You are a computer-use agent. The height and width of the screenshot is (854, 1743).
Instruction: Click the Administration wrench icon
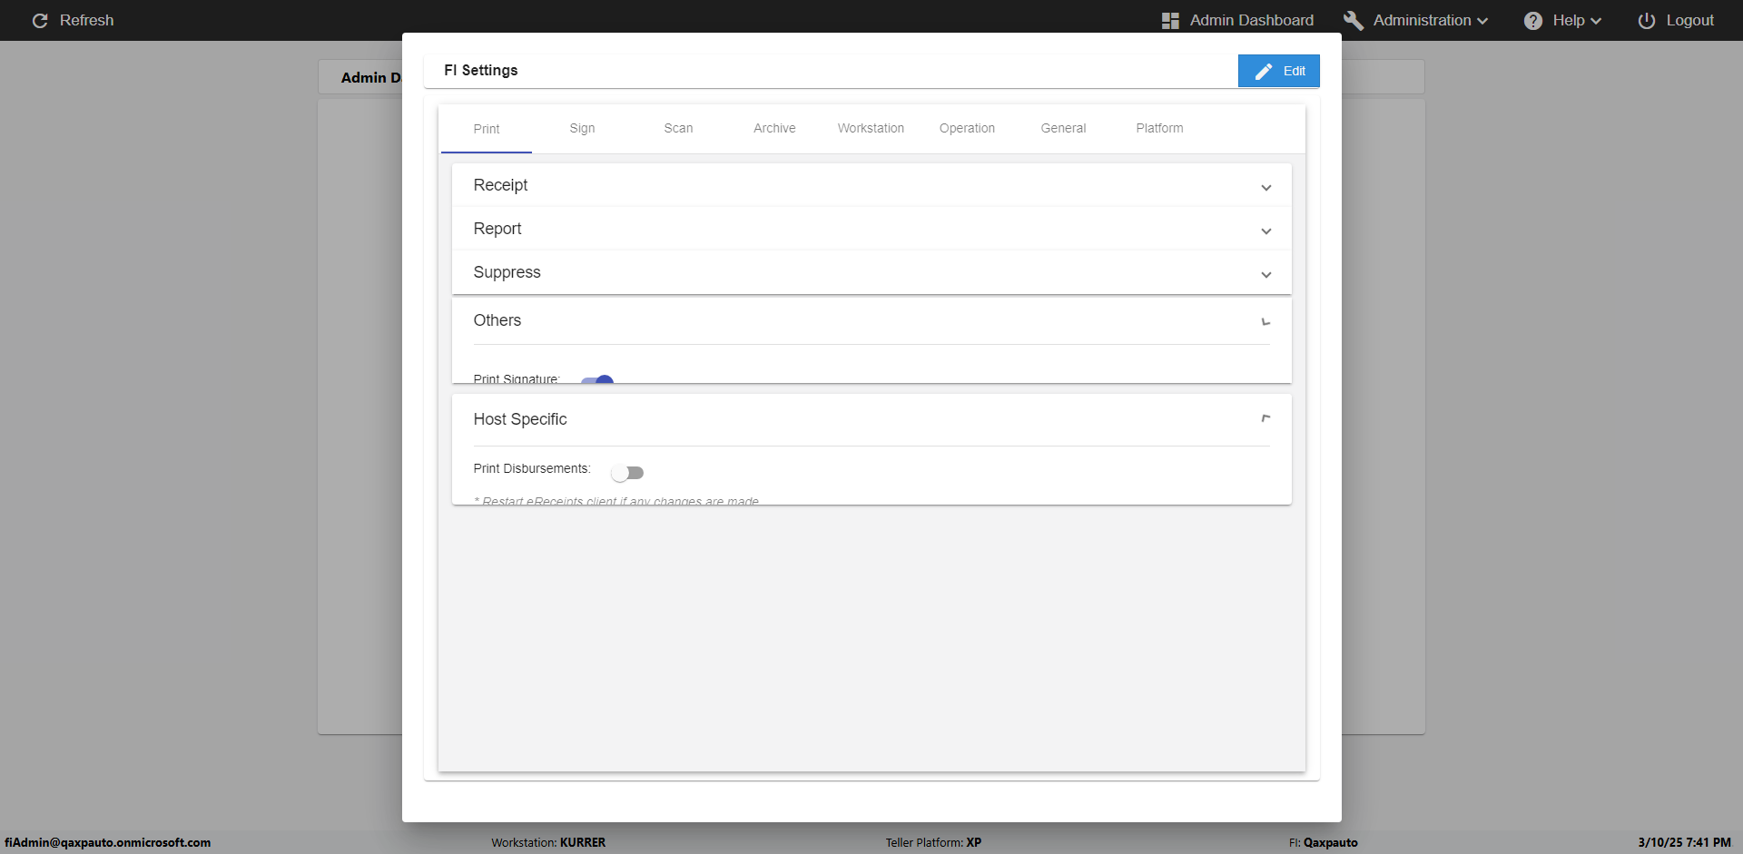point(1353,20)
